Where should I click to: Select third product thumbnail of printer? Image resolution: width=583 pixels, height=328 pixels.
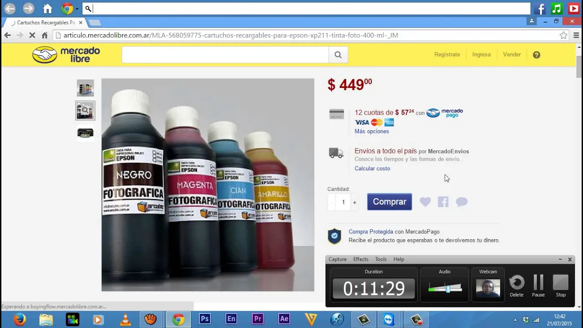click(85, 133)
